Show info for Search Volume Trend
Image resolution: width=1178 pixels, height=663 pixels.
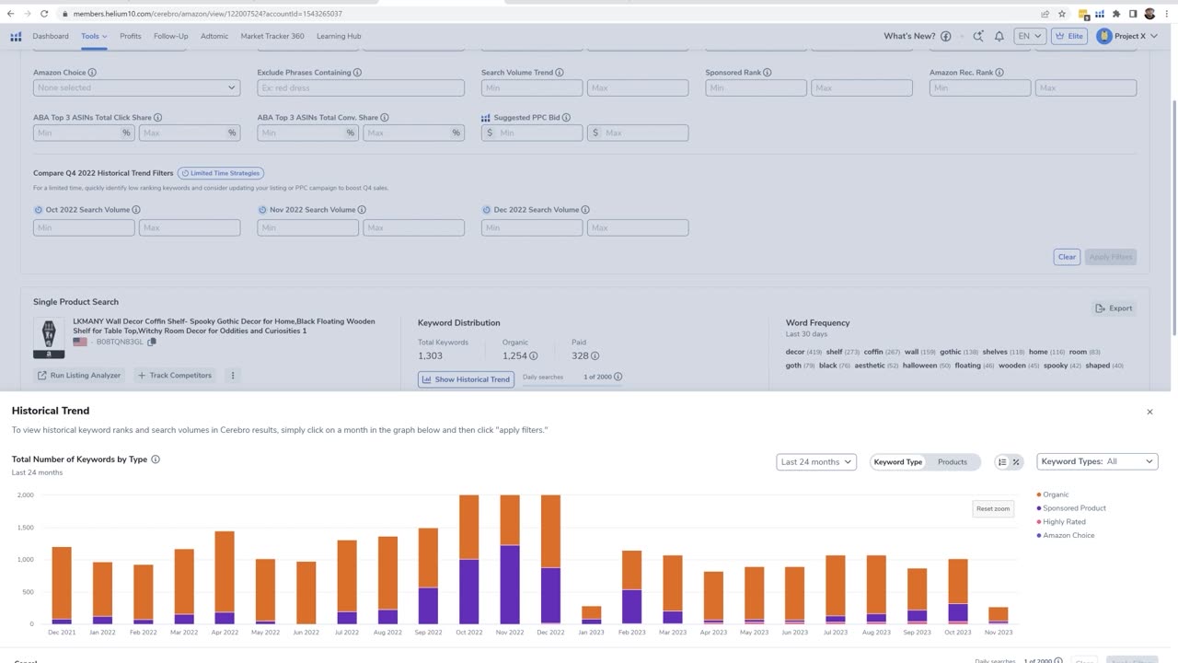[560, 73]
